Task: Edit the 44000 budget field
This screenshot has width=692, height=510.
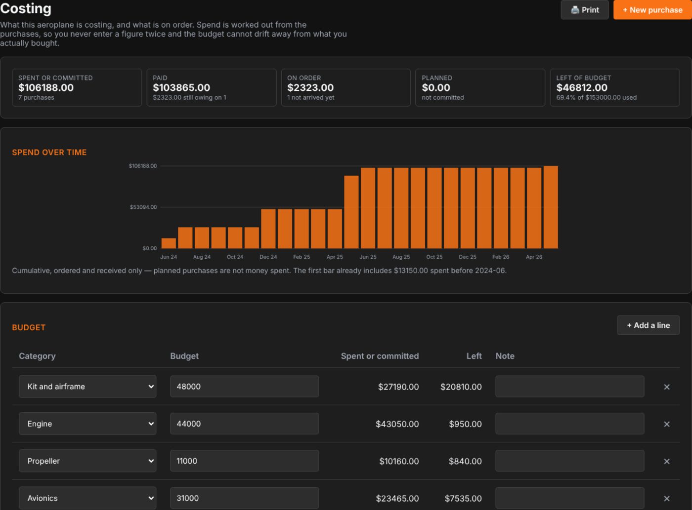Action: [x=244, y=424]
